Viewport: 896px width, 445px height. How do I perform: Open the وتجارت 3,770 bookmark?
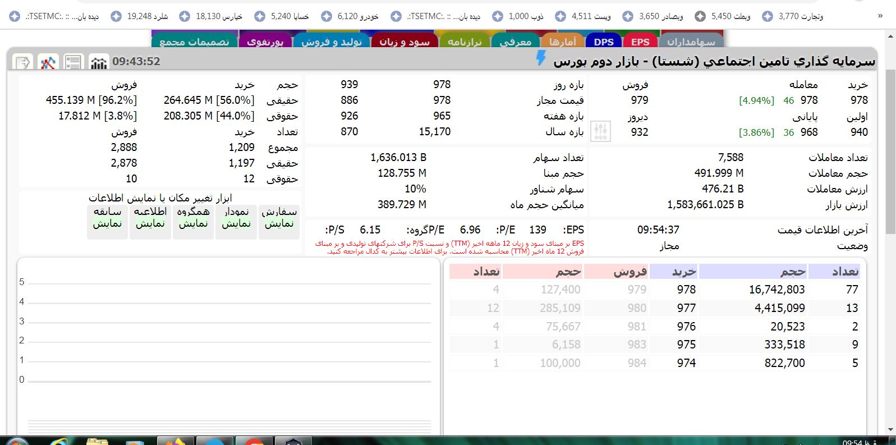point(792,16)
